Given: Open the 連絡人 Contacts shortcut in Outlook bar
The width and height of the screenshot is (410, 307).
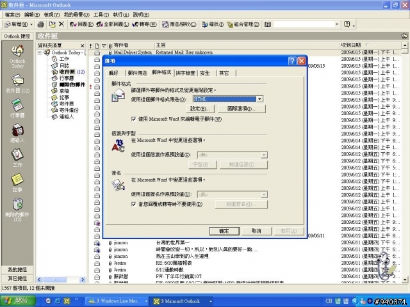Looking at the screenshot, I should (x=17, y=133).
